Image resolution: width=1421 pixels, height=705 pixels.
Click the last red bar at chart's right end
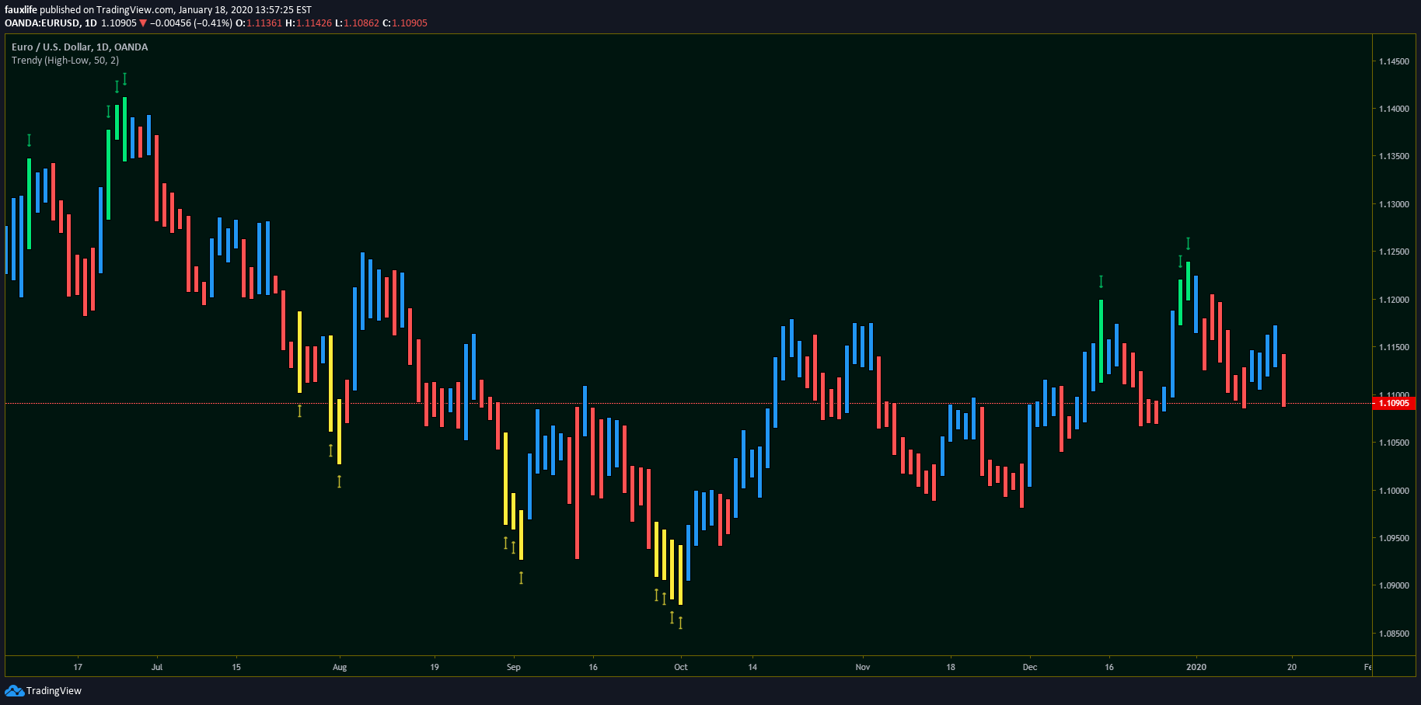[x=1283, y=380]
